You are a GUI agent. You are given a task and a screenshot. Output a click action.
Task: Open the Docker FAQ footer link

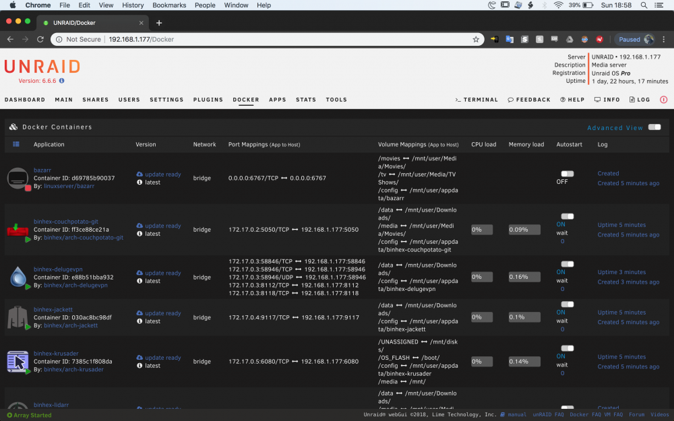point(585,414)
